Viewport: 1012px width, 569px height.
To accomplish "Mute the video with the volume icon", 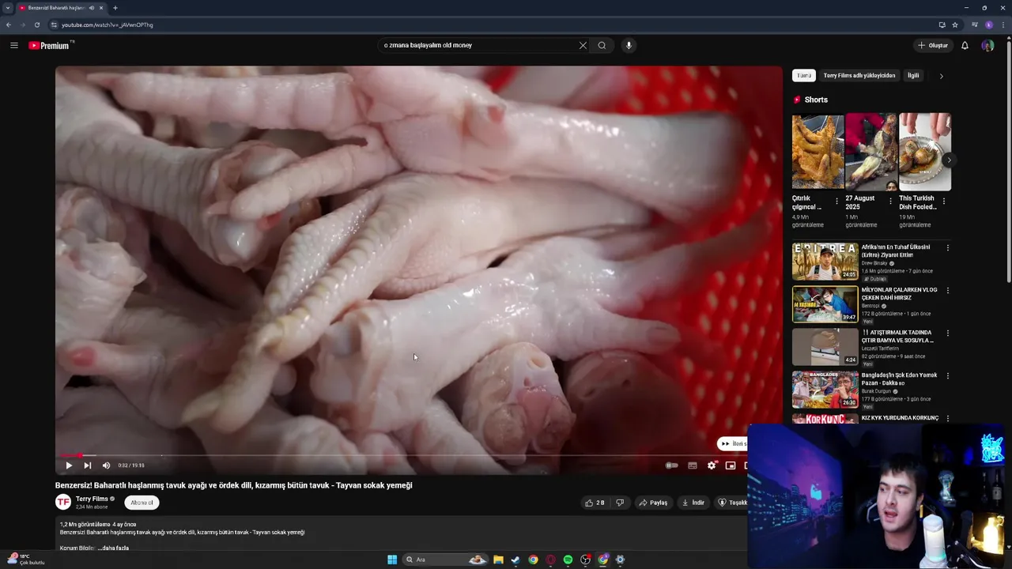I will [x=106, y=465].
